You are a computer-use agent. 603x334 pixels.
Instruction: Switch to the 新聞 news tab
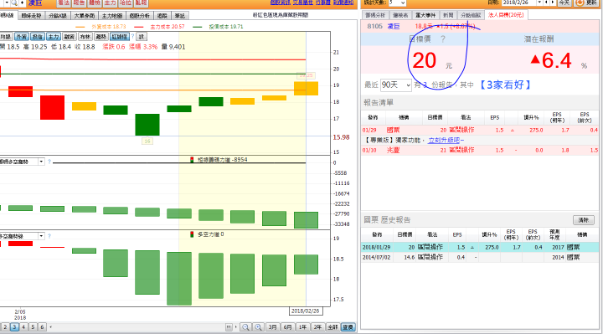(448, 15)
